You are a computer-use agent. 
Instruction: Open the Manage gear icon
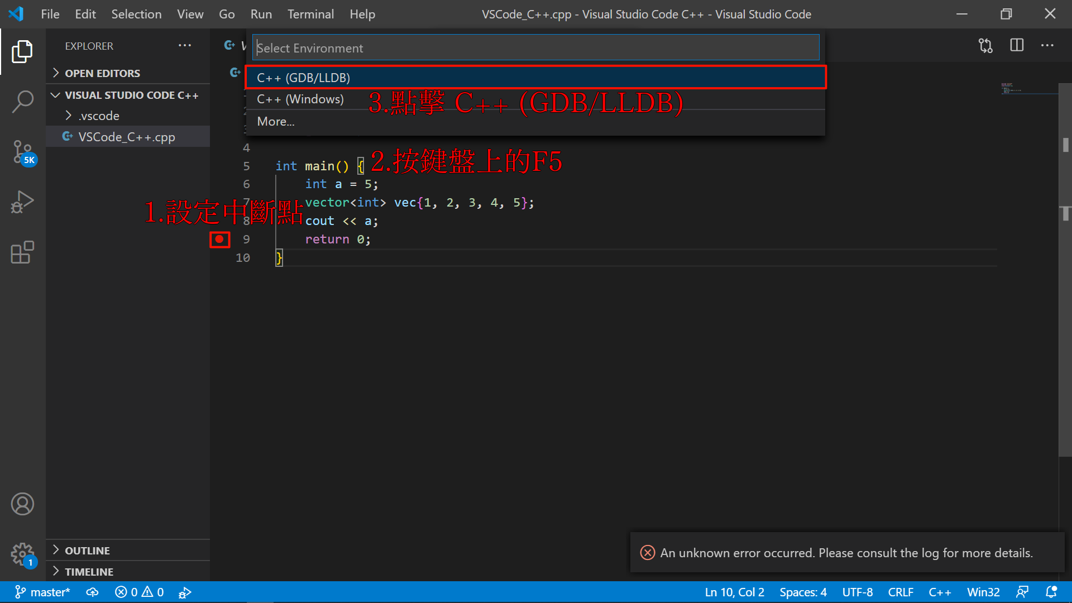point(22,554)
